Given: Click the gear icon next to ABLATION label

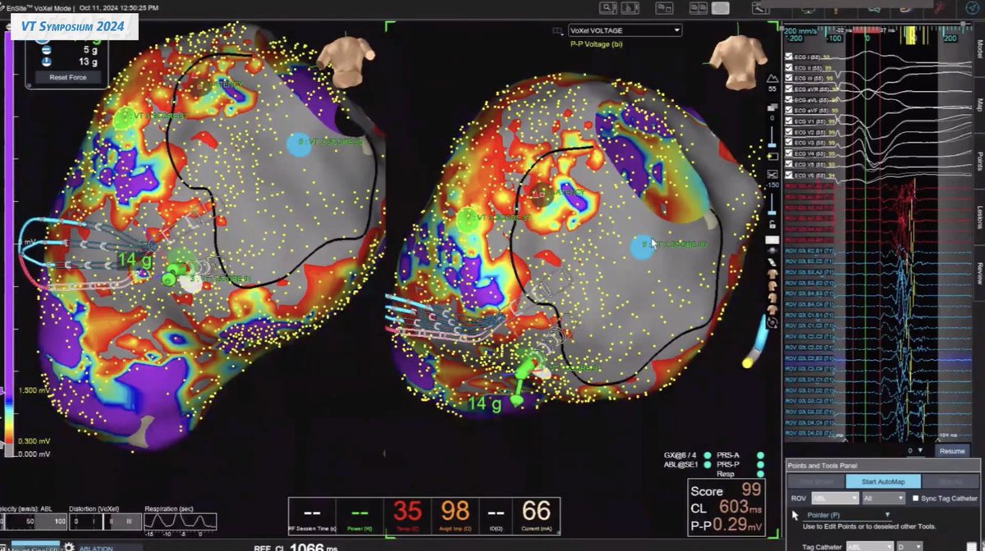Looking at the screenshot, I should pos(69,547).
